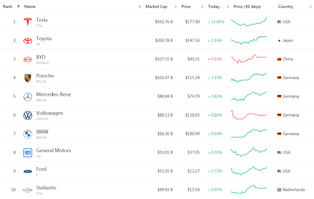Sort by Market Cap using its sort arrows
Viewport: 314px width, 199px height.
tap(176, 7)
